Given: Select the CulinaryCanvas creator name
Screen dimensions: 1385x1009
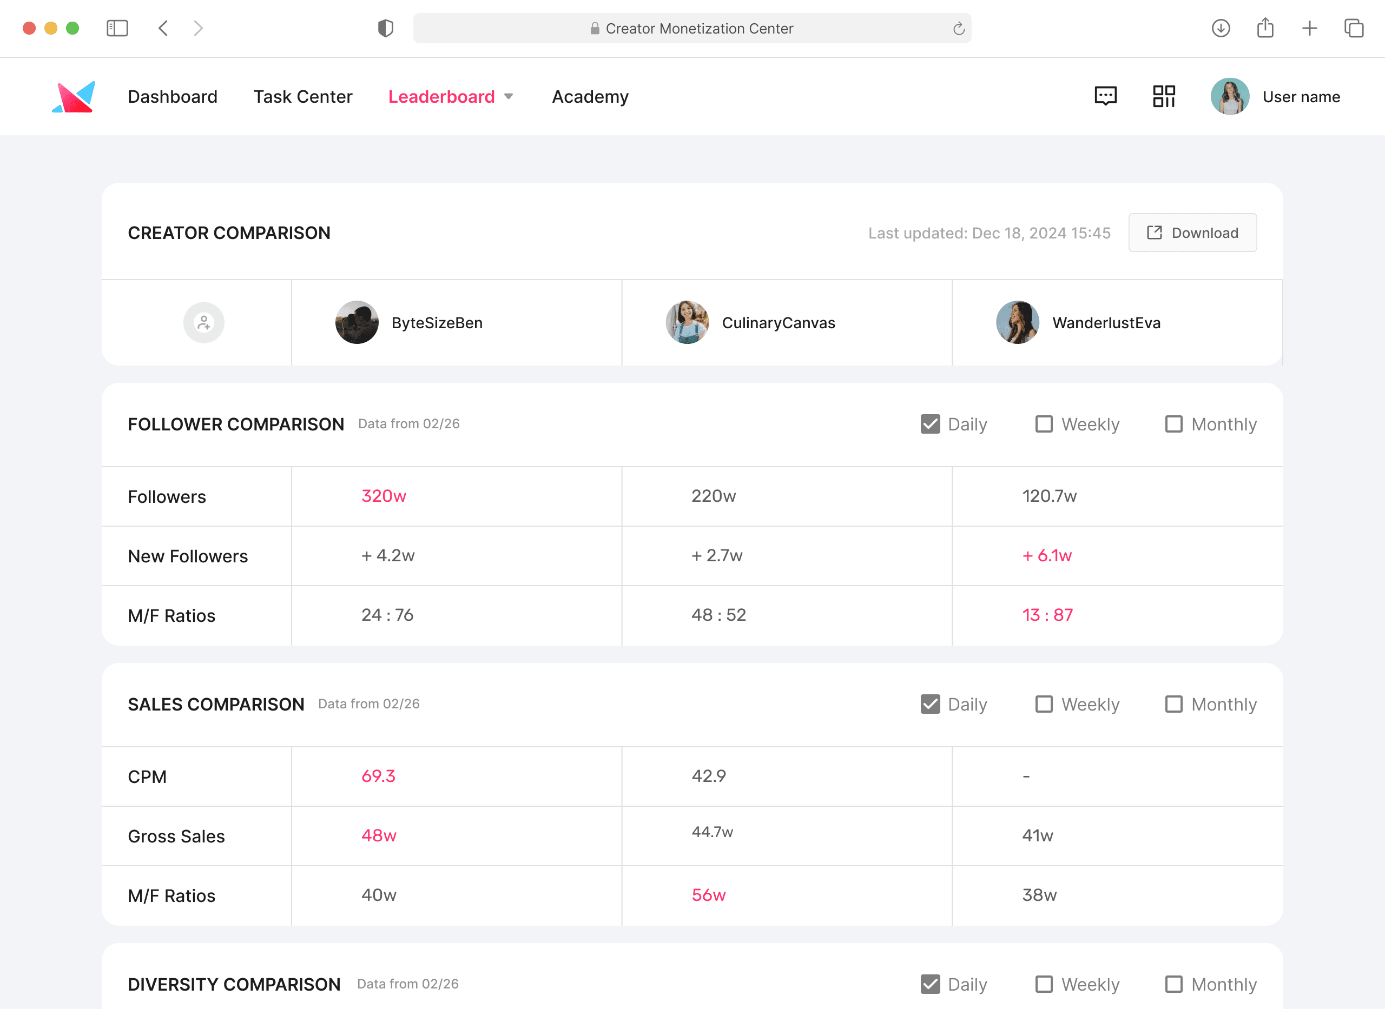Looking at the screenshot, I should [x=779, y=323].
